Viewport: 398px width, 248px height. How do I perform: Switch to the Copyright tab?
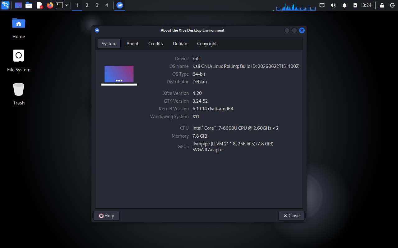207,44
